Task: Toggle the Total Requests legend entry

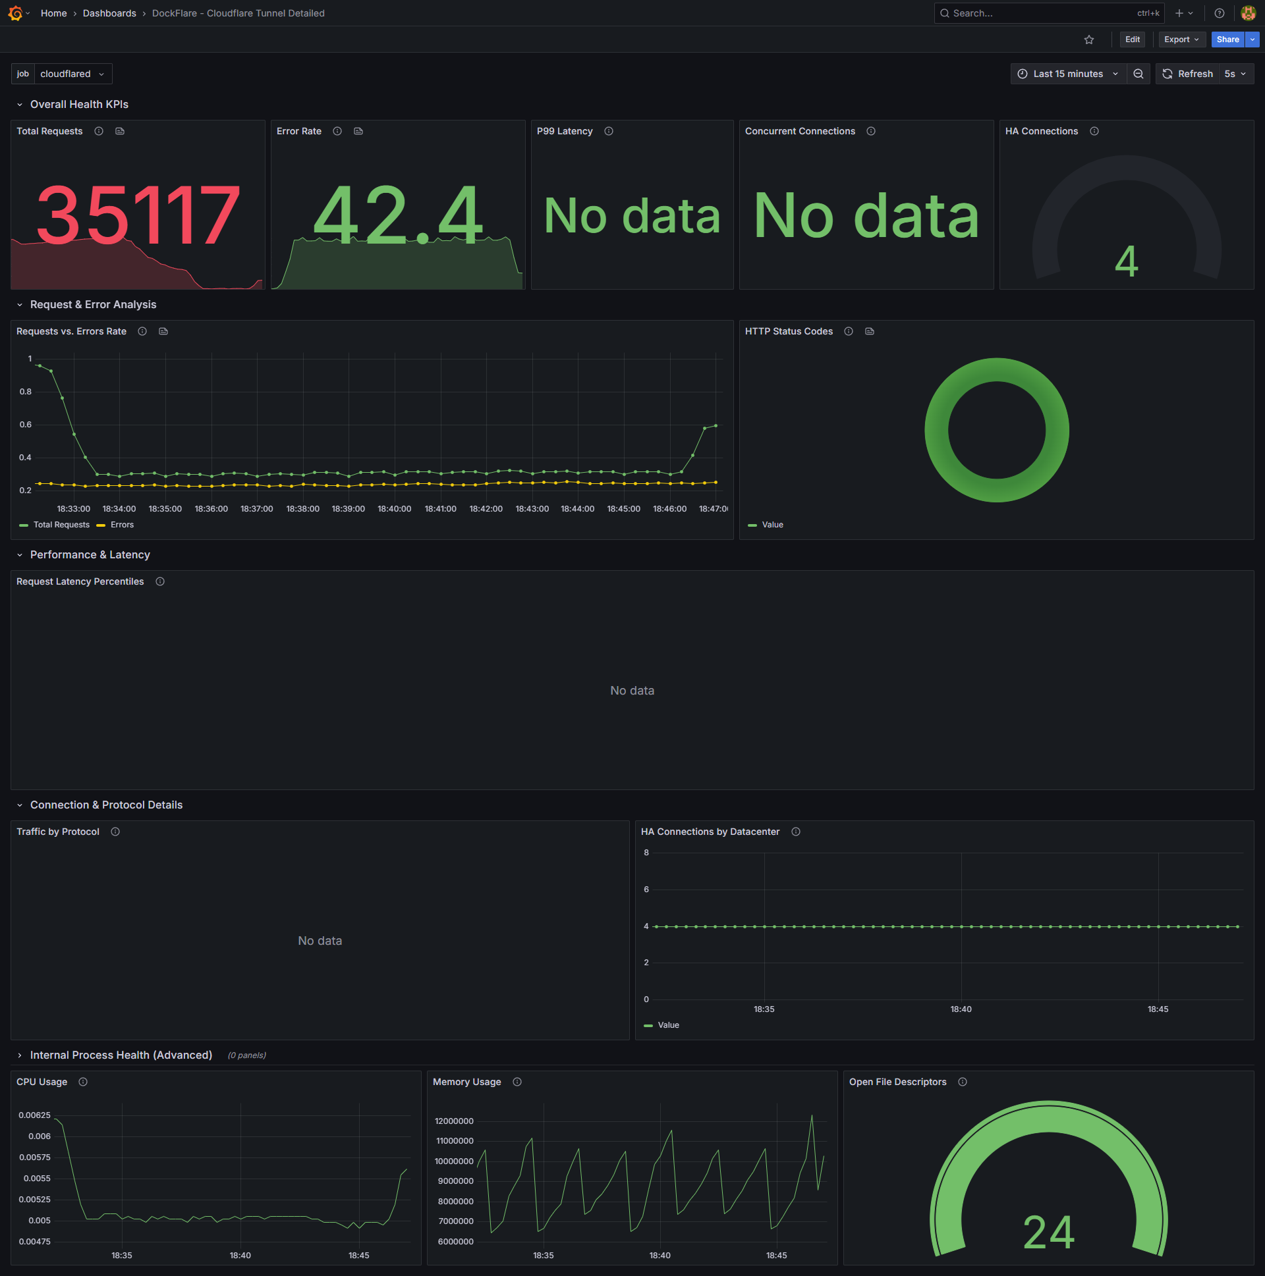Action: 61,524
